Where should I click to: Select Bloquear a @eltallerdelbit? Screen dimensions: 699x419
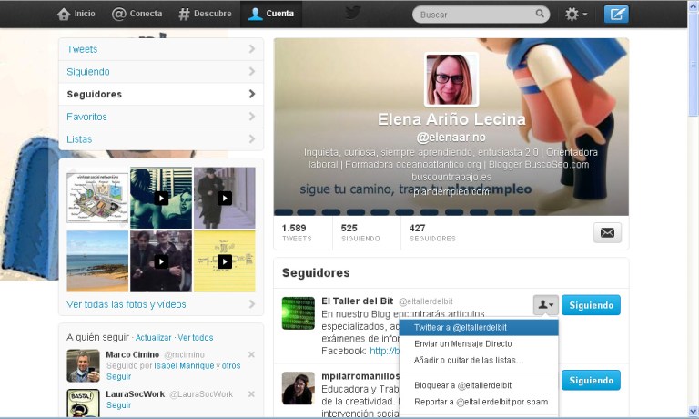479,385
